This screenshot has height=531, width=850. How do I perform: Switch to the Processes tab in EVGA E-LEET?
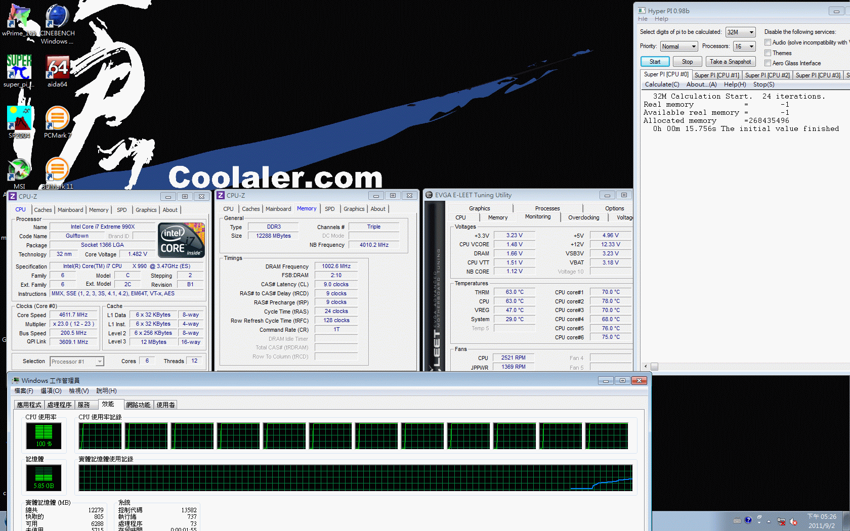pyautogui.click(x=547, y=208)
